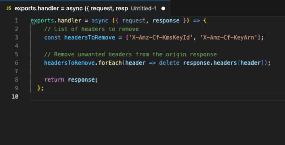285x145 pixels.
Task: Click 'headersToRemove' declaration on line 3
Action: click(90, 37)
